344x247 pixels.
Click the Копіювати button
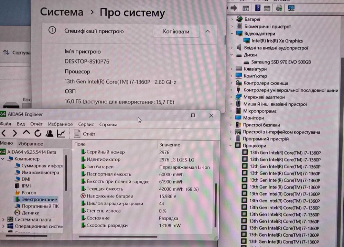[176, 32]
